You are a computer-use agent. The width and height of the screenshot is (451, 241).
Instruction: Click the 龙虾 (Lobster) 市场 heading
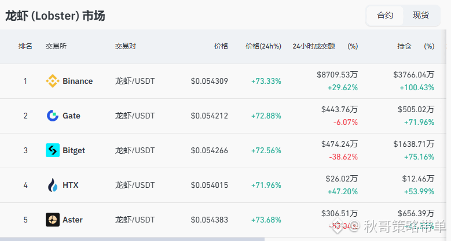pyautogui.click(x=55, y=16)
